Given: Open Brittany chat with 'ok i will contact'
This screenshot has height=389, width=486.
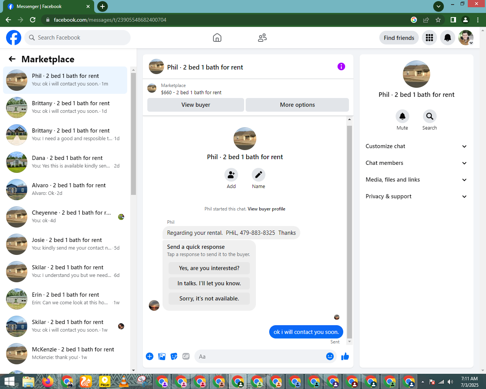Looking at the screenshot, I should click(65, 108).
